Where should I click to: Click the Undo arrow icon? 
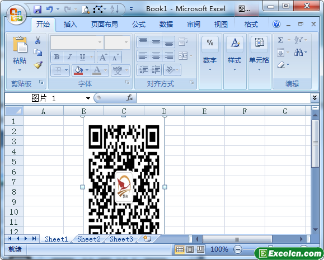coord(50,9)
